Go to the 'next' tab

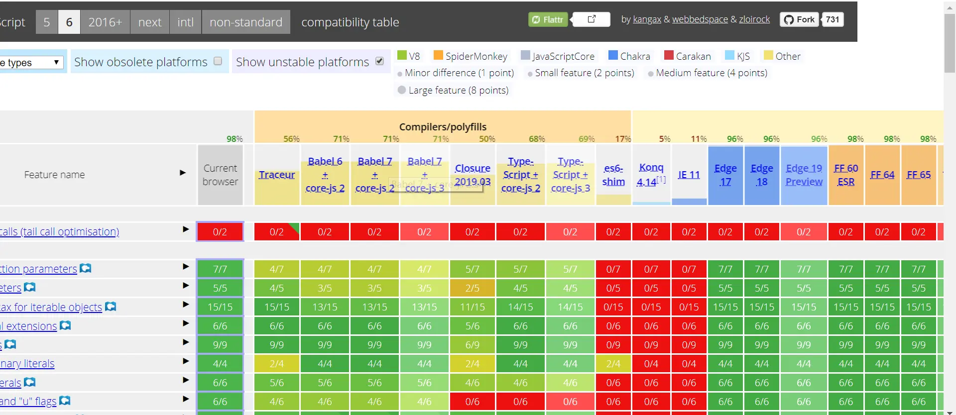tap(150, 22)
